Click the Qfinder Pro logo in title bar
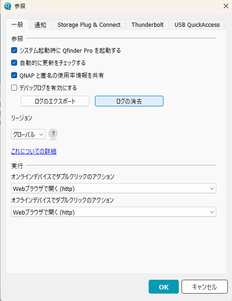Screen dimensions: 232x301 pyautogui.click(x=7, y=6)
